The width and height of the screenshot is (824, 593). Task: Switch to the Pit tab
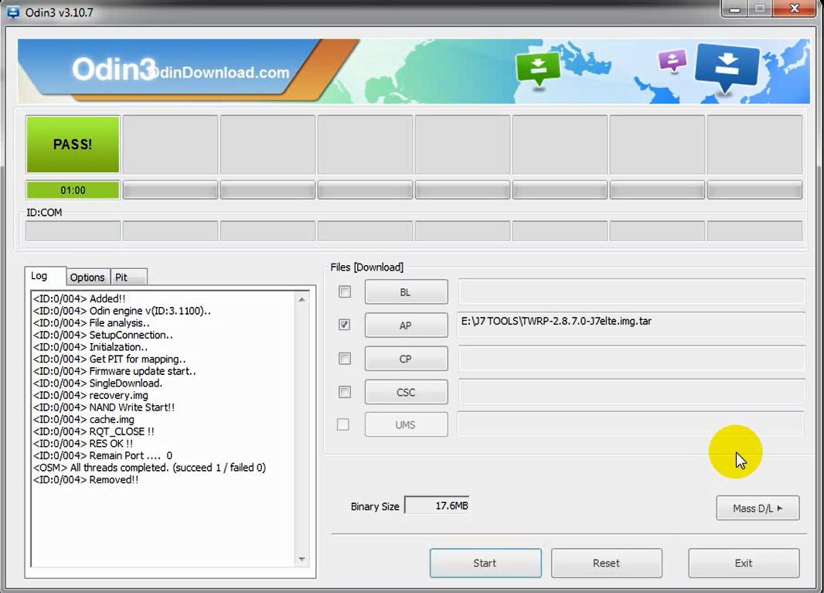click(128, 277)
